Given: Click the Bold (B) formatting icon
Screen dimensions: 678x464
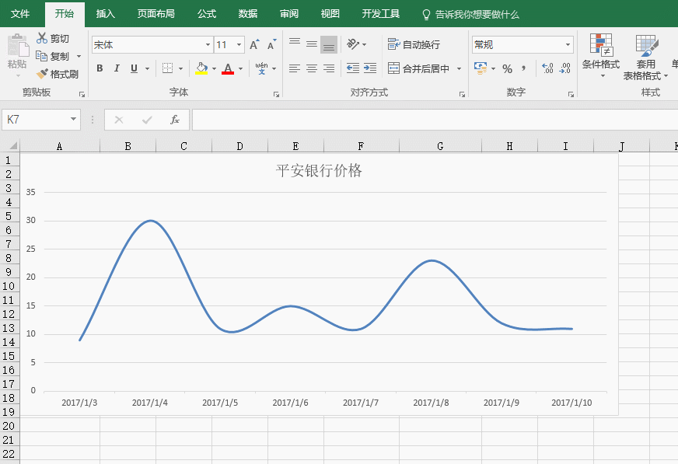Looking at the screenshot, I should click(100, 68).
